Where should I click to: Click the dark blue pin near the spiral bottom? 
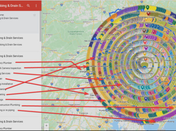point(146,99)
